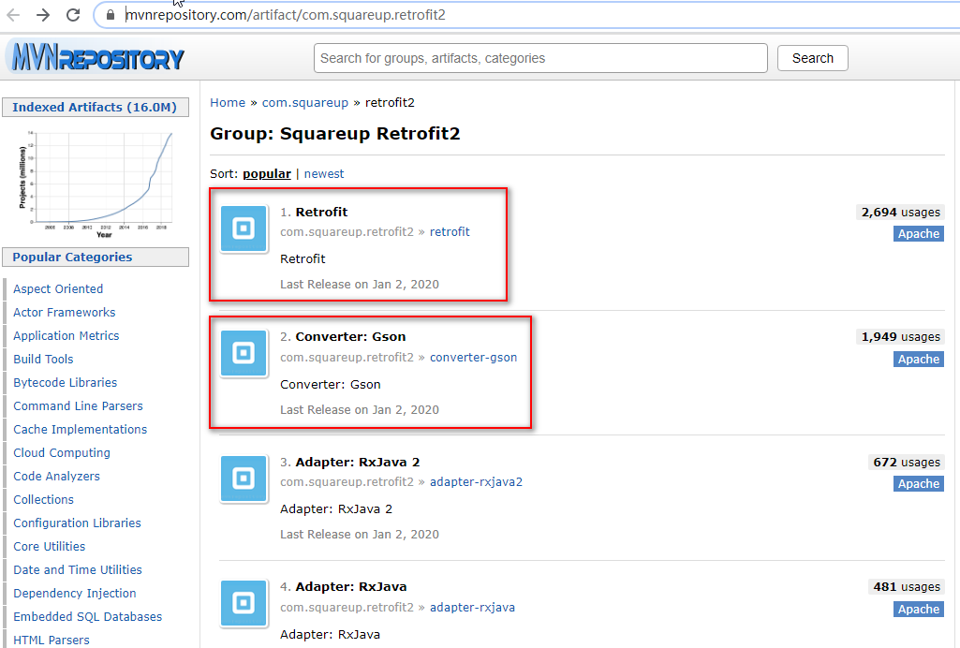Open the Popular Categories header
The width and height of the screenshot is (960, 648).
click(x=96, y=257)
